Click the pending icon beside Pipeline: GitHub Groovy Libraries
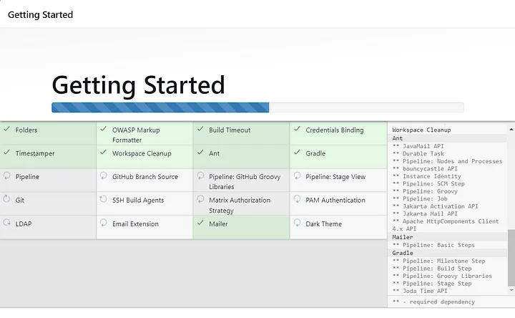The image size is (515, 318). tap(200, 176)
